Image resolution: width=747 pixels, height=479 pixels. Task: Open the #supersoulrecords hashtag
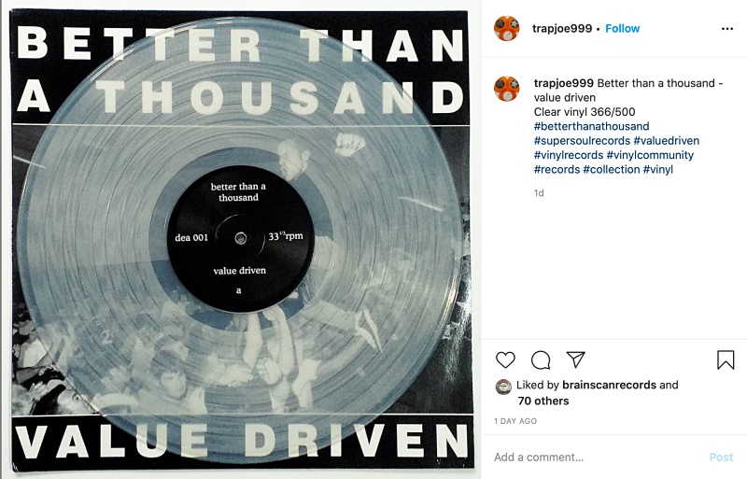coord(582,141)
